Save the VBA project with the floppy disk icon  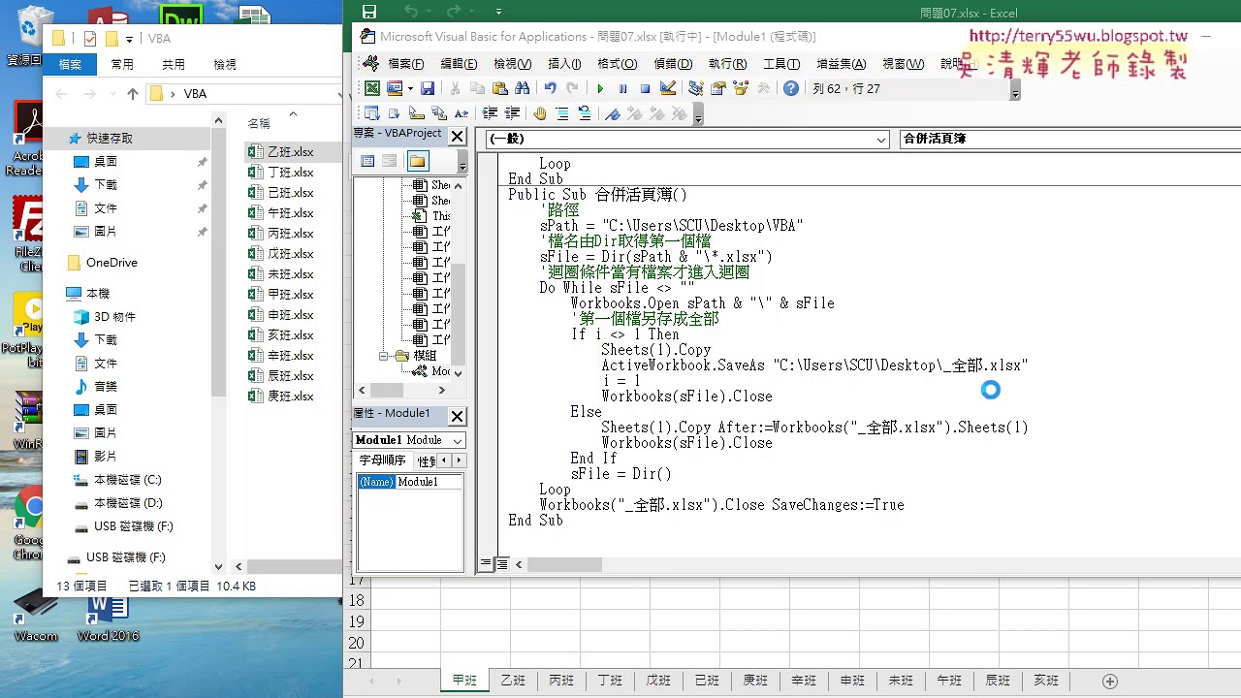click(x=428, y=88)
